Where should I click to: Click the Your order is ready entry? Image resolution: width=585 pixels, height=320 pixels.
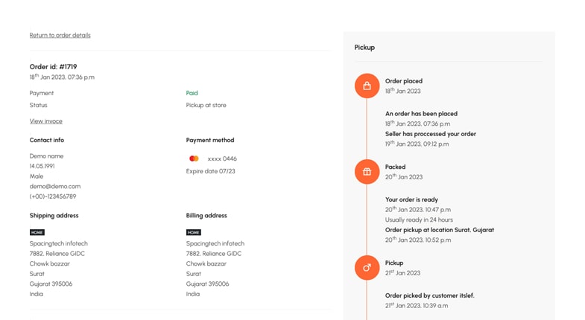411,199
